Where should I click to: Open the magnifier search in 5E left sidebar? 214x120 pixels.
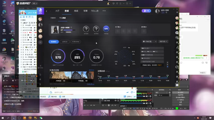(40, 75)
